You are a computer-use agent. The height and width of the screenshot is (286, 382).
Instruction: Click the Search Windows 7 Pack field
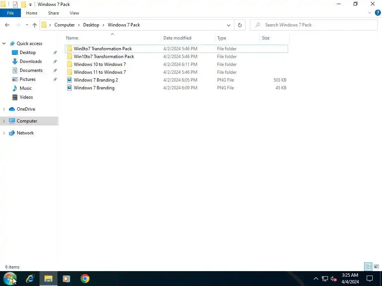point(314,25)
